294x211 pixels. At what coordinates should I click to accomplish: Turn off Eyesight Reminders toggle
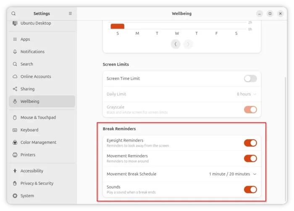(250, 143)
